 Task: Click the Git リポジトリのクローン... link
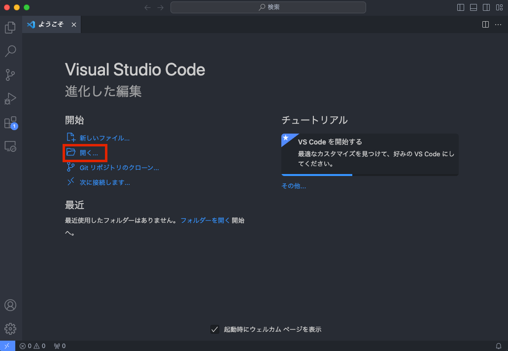[x=119, y=168]
